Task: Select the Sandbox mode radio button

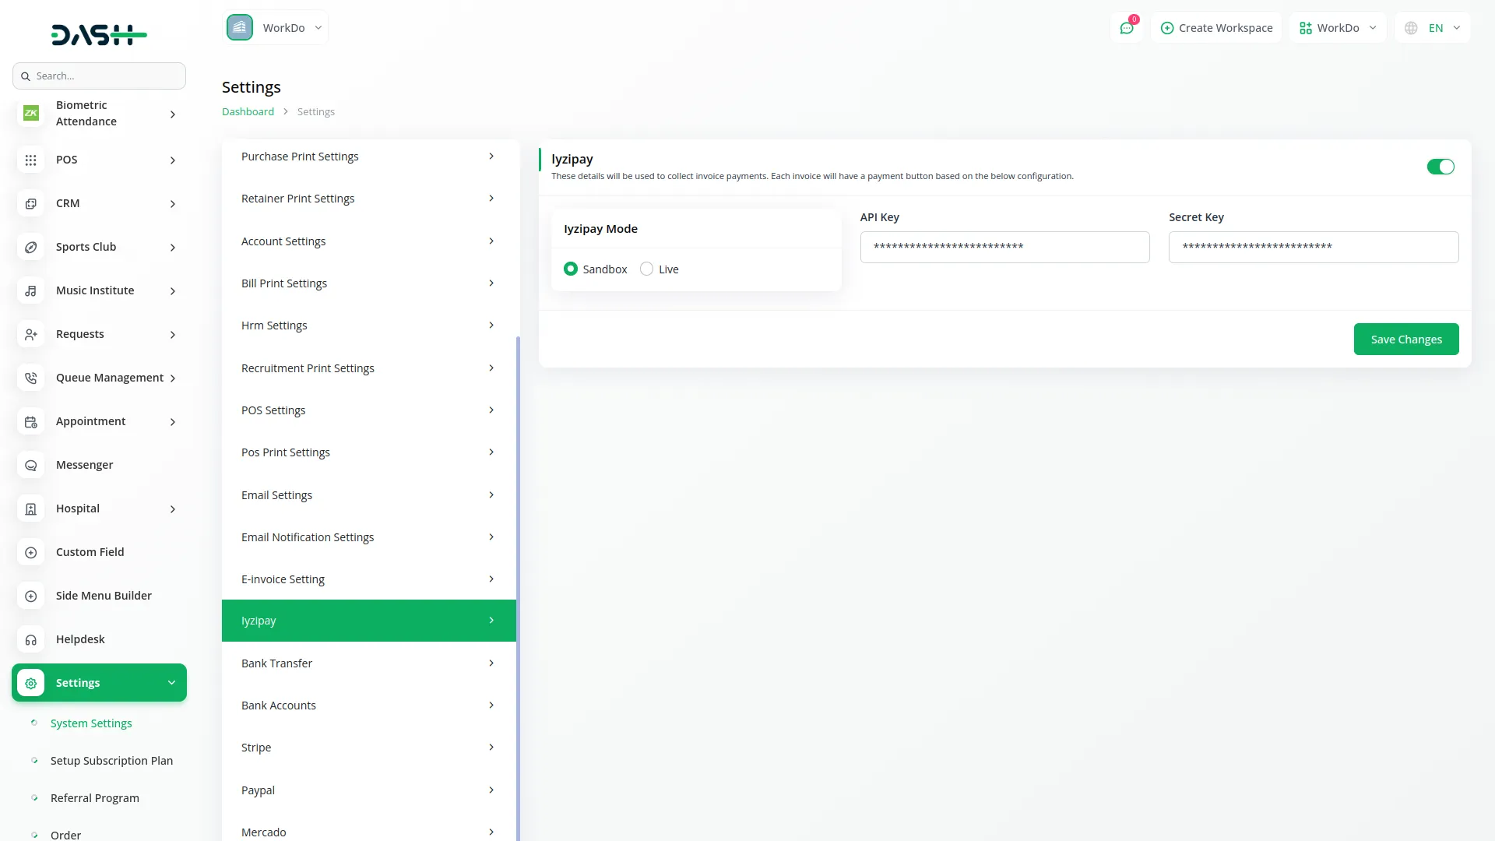Action: click(571, 269)
